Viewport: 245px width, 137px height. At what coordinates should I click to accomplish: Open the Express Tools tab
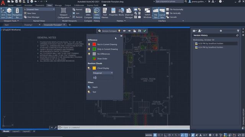pyautogui.click(x=93, y=5)
